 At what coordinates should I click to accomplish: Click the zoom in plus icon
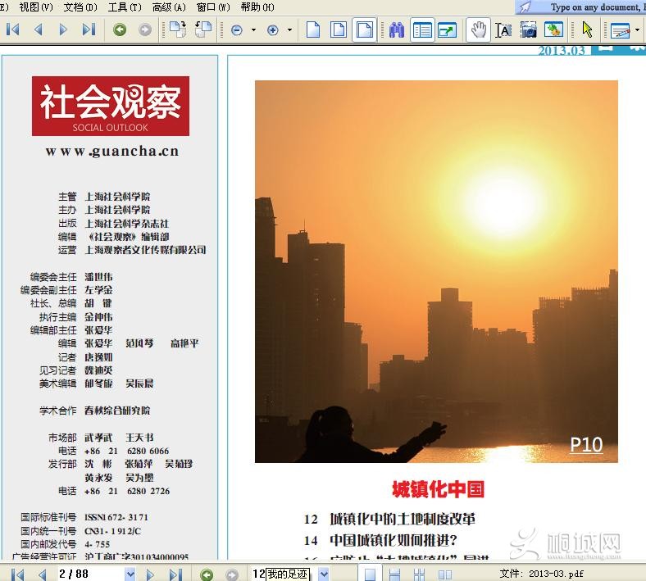[x=273, y=30]
